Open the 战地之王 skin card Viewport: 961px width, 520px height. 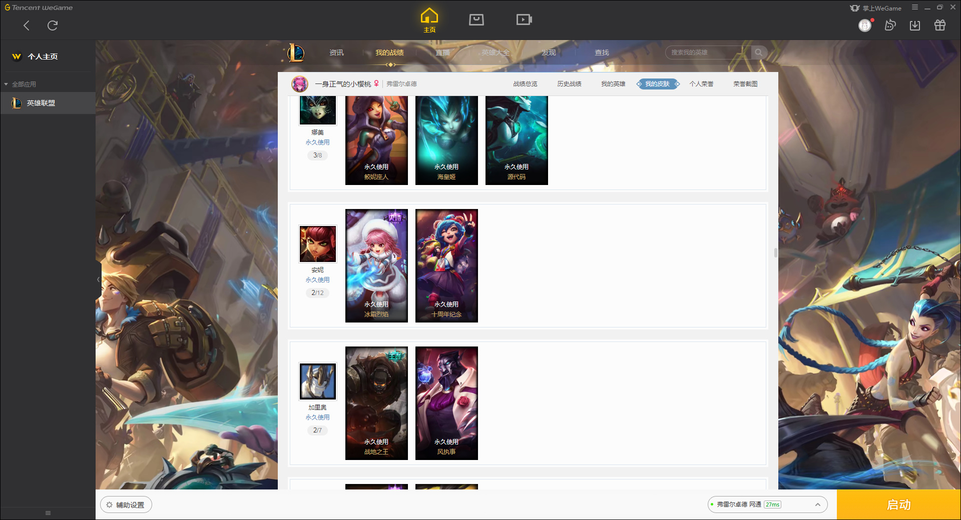tap(376, 403)
